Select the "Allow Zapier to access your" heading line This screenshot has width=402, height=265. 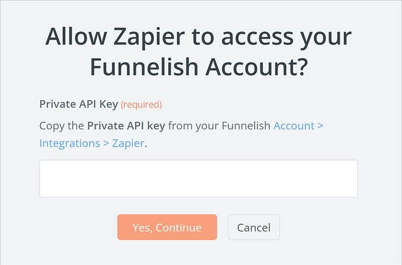199,38
